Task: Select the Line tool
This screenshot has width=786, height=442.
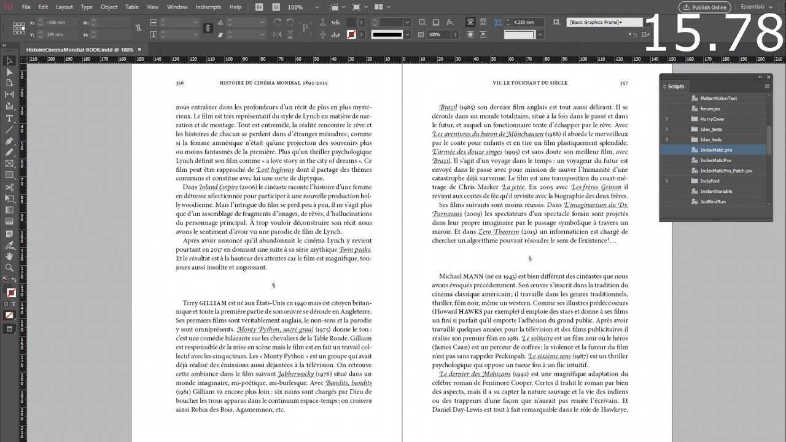Action: click(9, 130)
